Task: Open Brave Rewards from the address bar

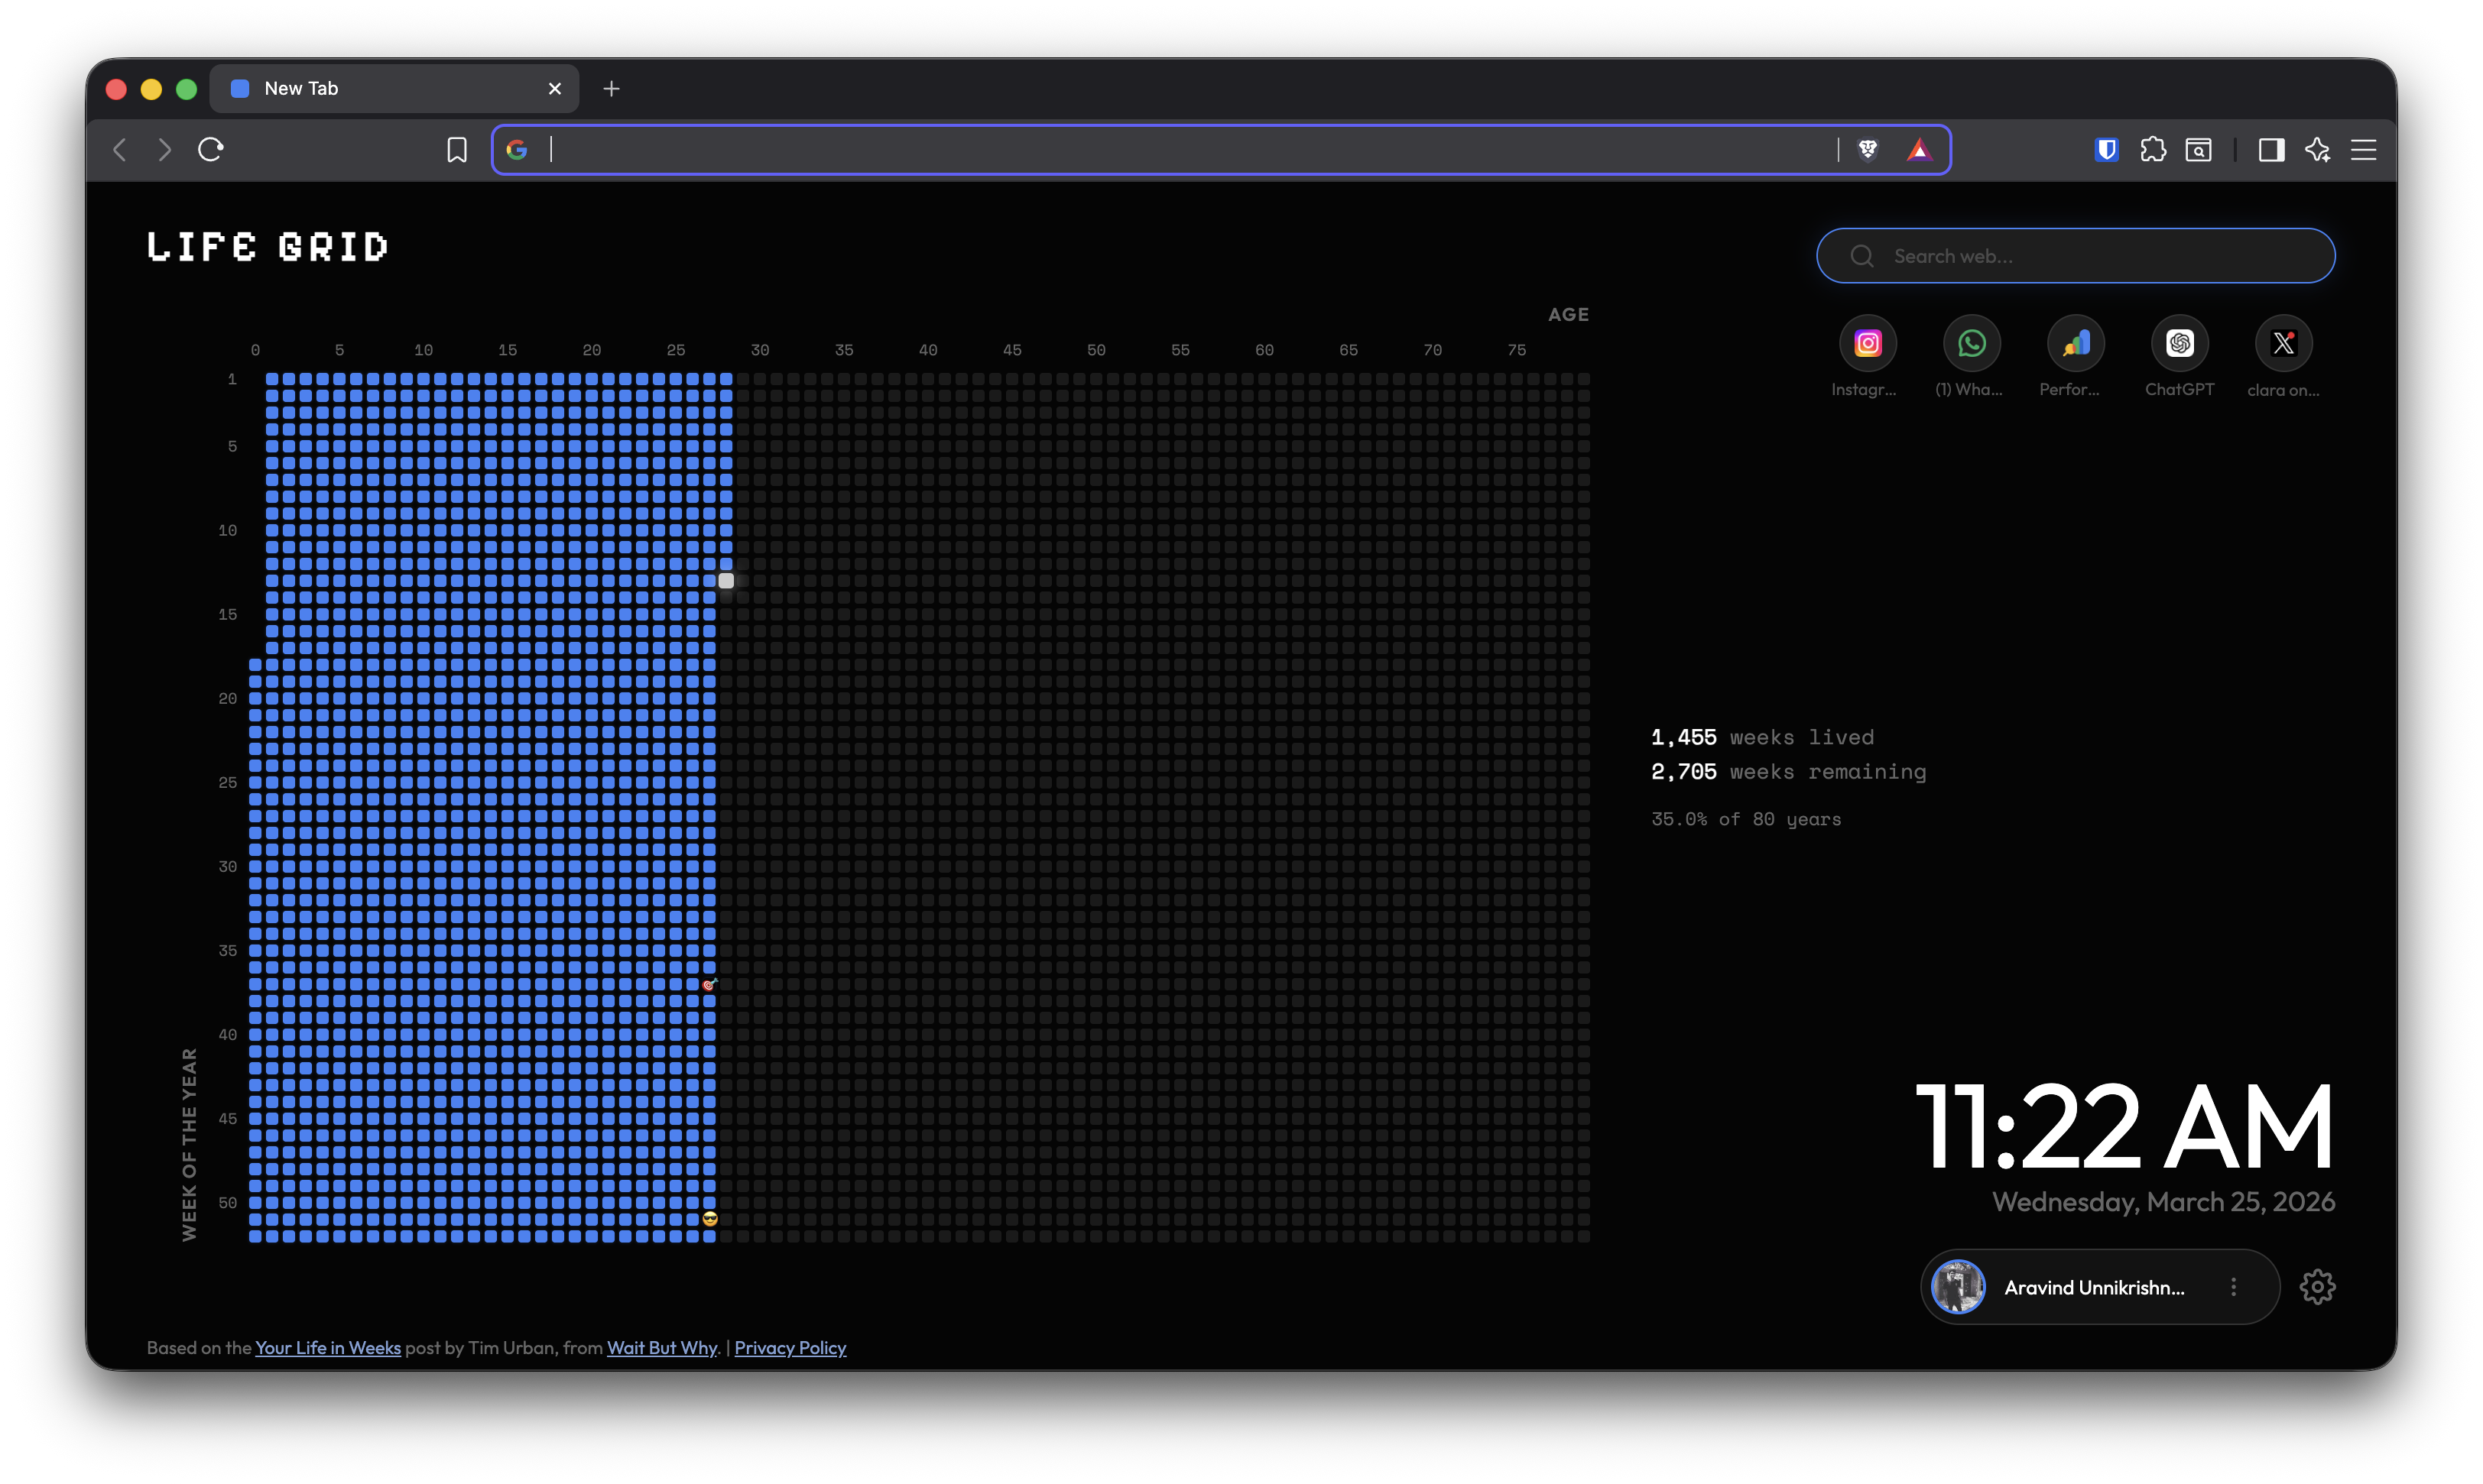Action: (1919, 149)
